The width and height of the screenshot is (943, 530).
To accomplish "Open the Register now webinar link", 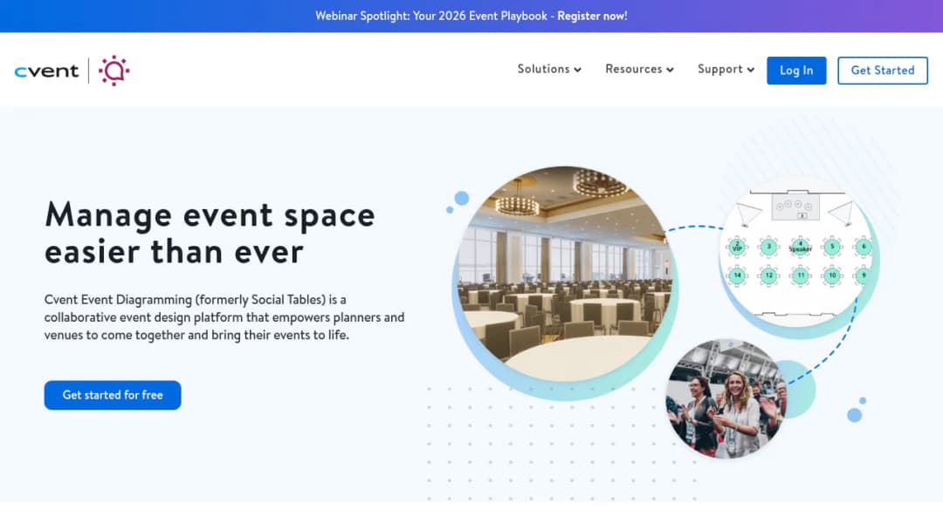I will coord(592,17).
